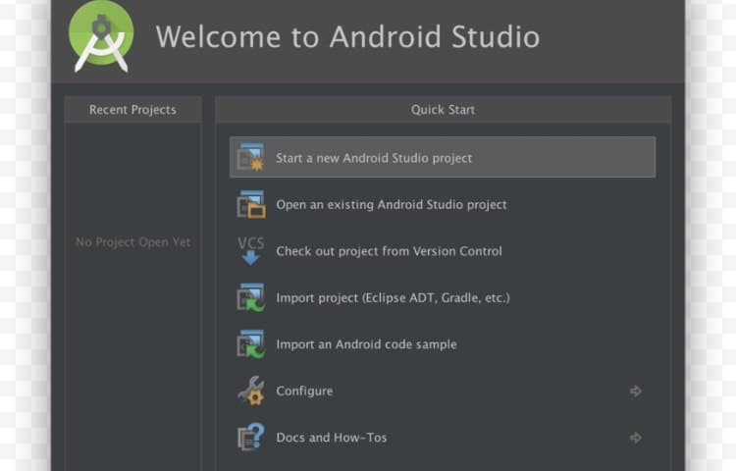Viewport: 736px width, 471px height.
Task: Select "Start a new Android Studio project" text
Action: tap(374, 158)
